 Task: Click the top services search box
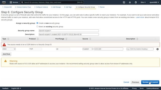[52, 2]
